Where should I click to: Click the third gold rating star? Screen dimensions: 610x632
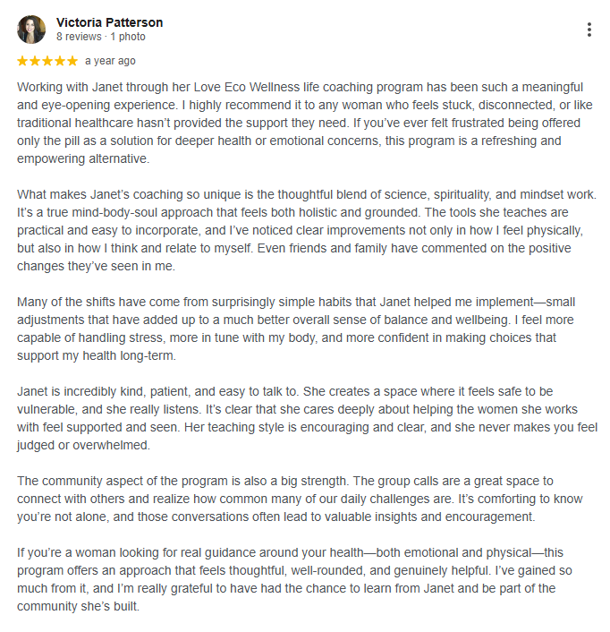47,61
